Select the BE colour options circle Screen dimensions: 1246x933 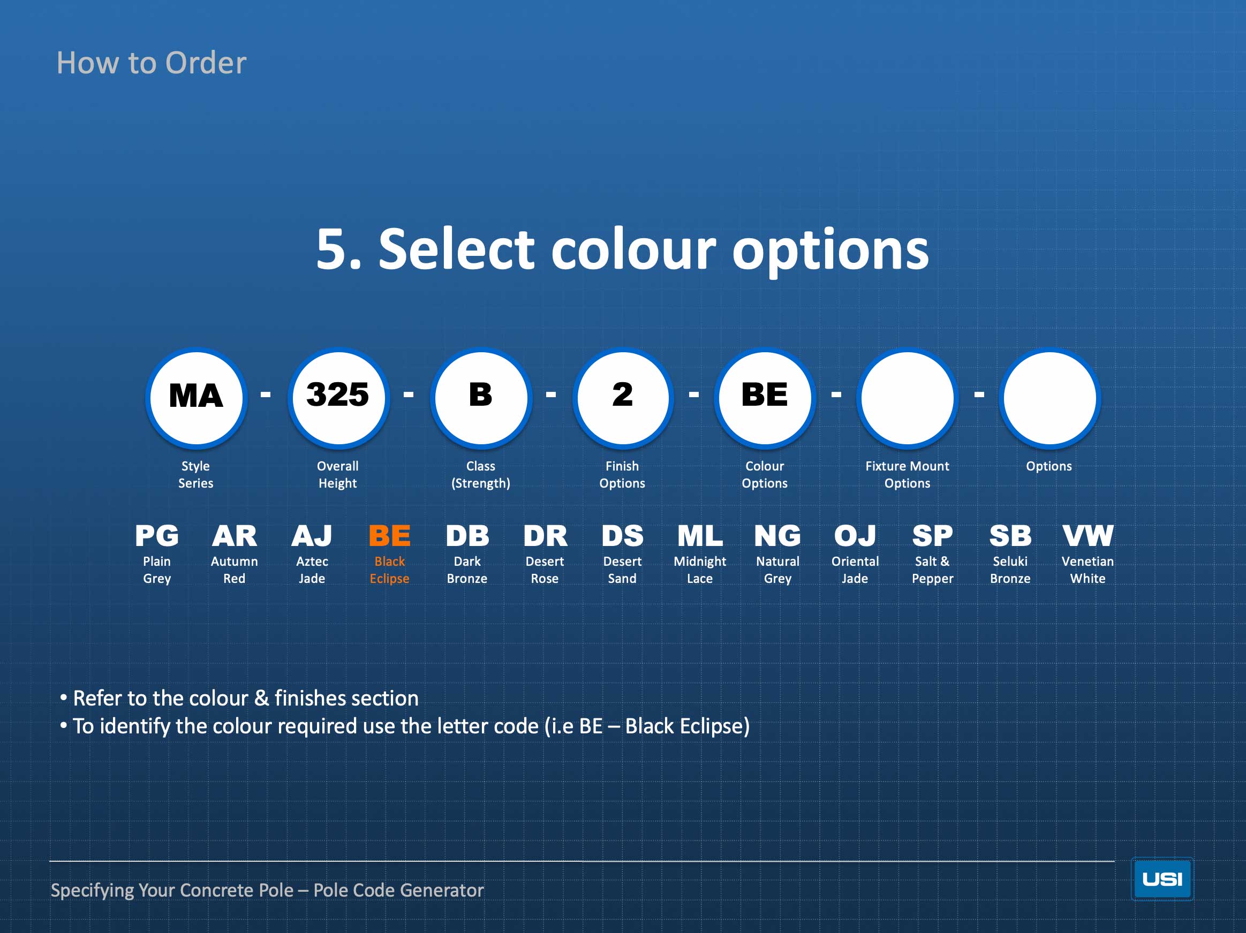click(x=765, y=398)
